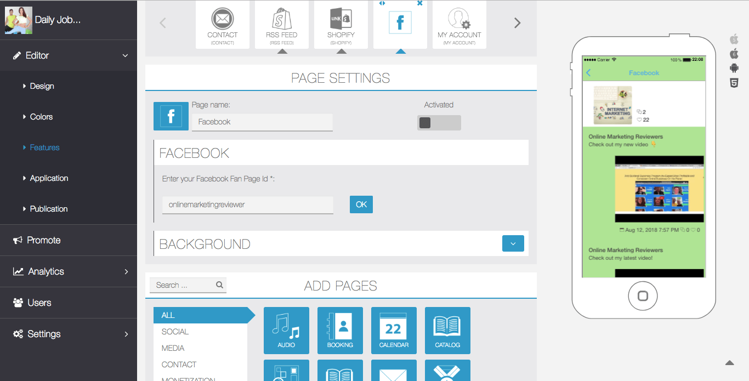Screen dimensions: 749x381
Task: Add an Audio page
Action: click(x=286, y=331)
